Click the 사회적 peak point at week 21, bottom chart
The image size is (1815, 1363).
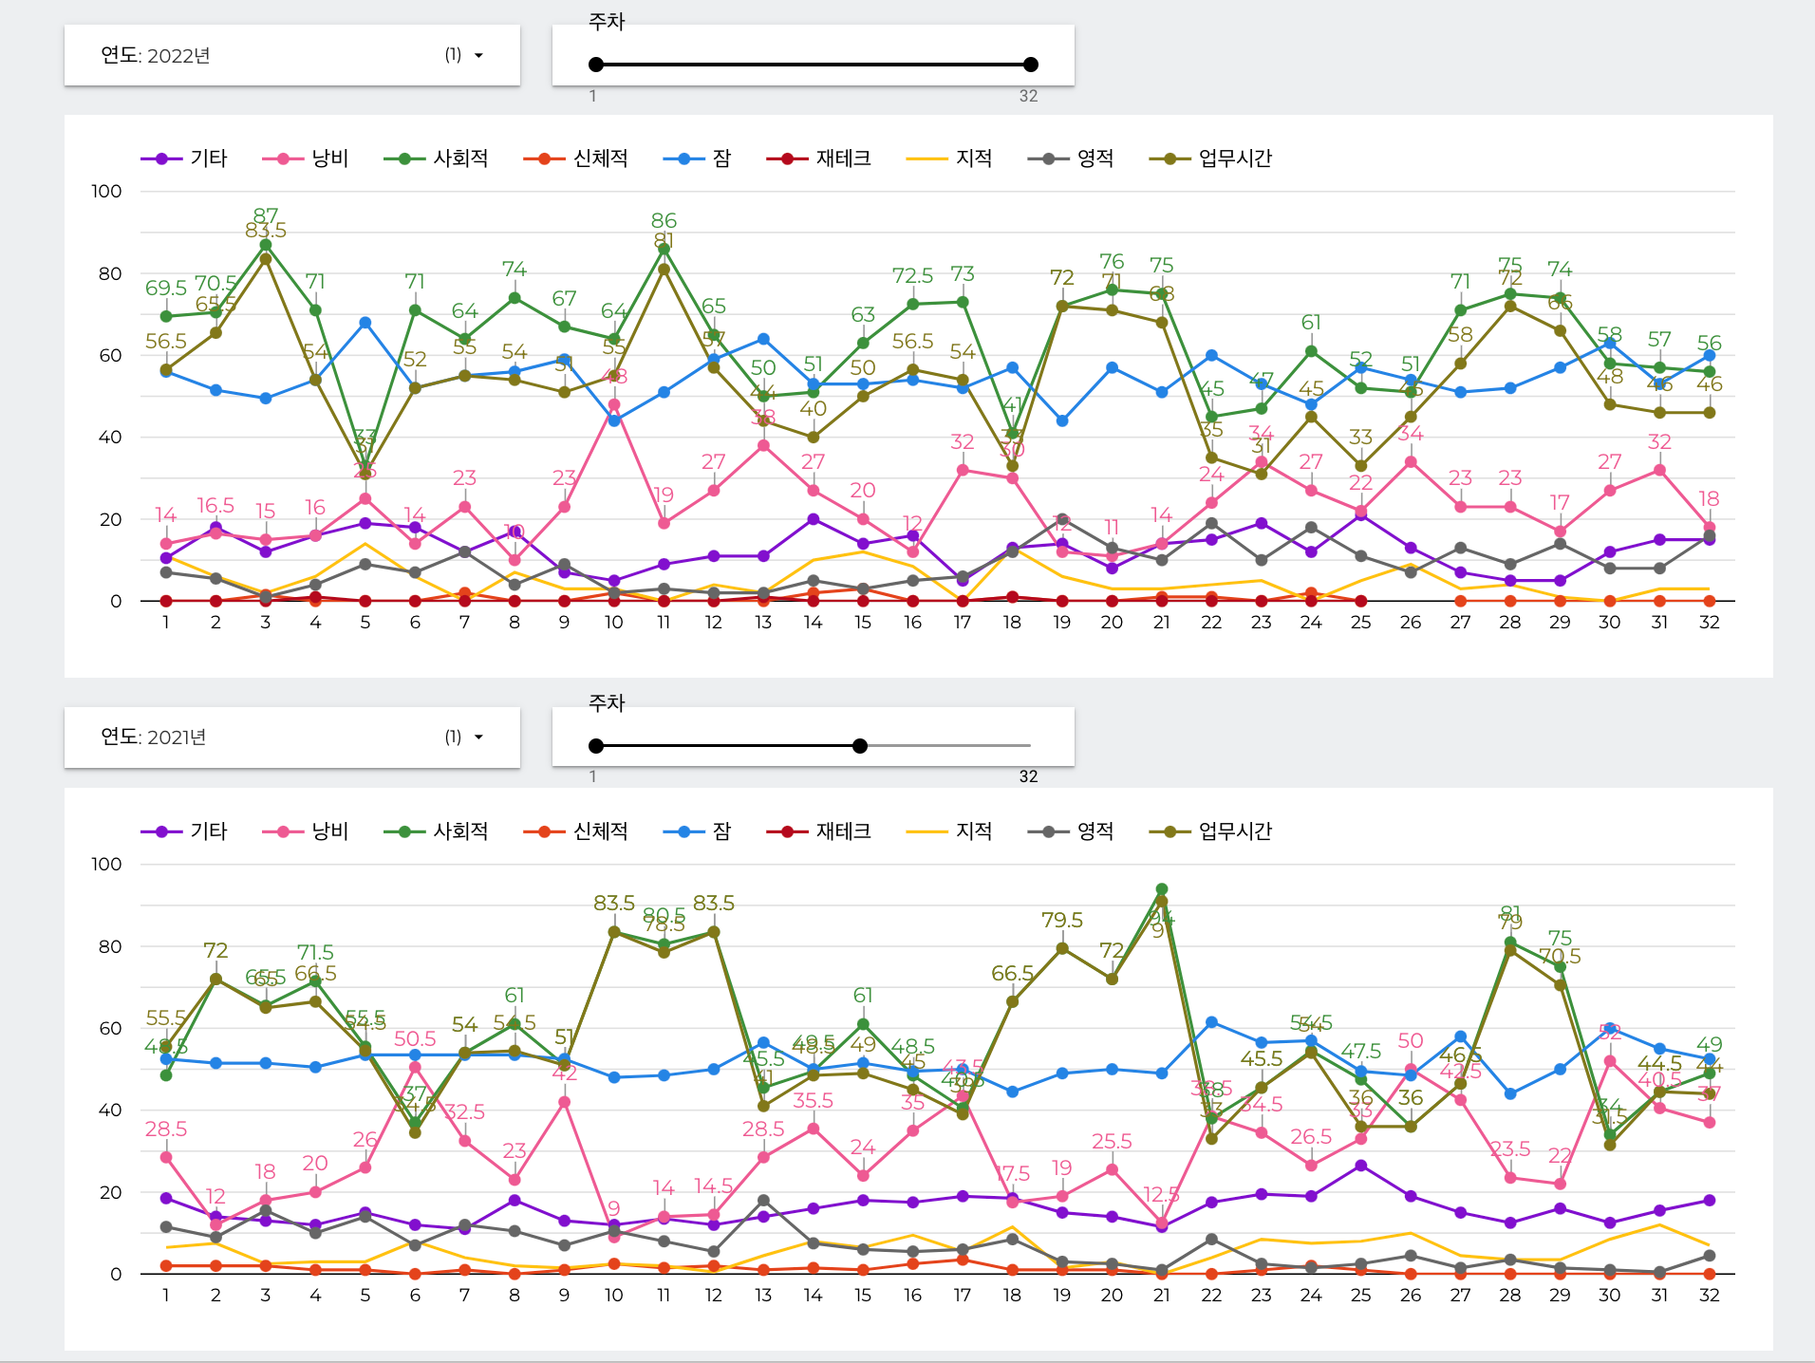pyautogui.click(x=1162, y=889)
